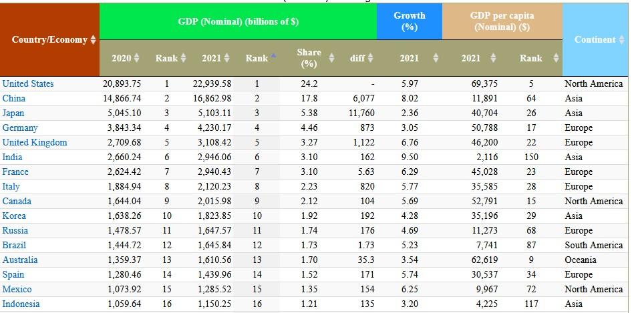Viewport: 634px width, 313px height.
Task: Select the Oceania continent cell
Action: click(x=581, y=260)
